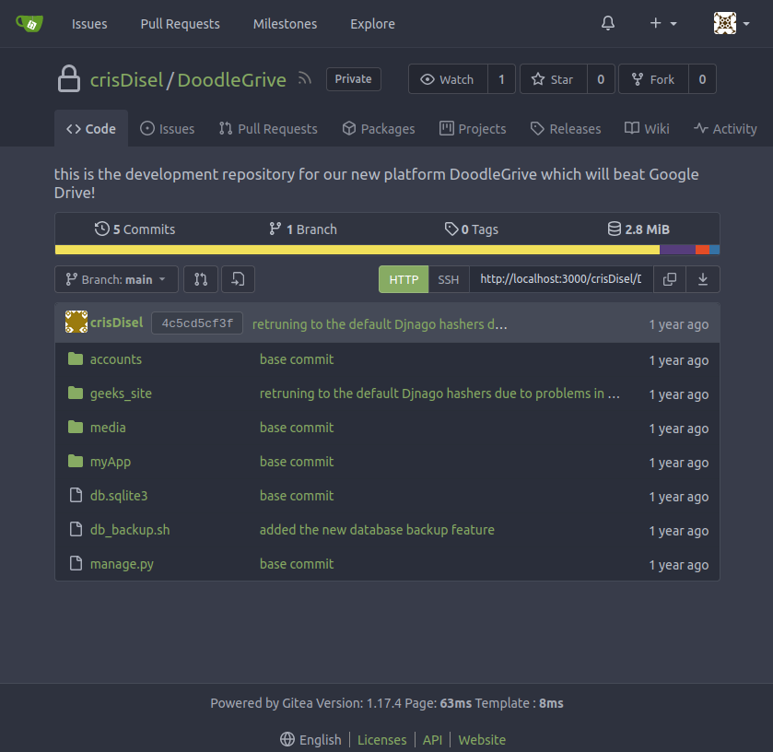
Task: Click the download repository icon
Action: (703, 279)
